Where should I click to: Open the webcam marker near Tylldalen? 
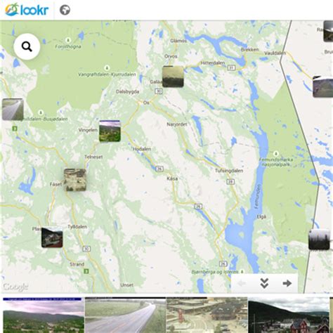52,237
